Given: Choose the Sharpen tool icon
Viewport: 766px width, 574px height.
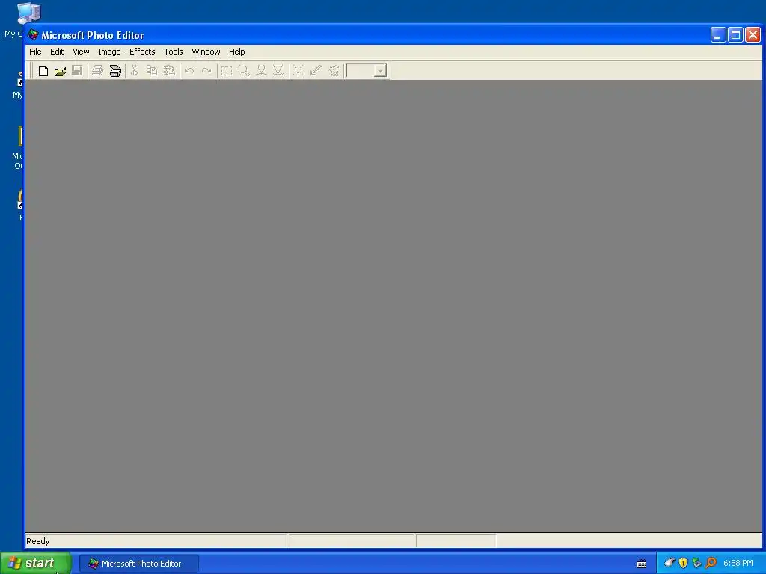Looking at the screenshot, I should (x=278, y=71).
